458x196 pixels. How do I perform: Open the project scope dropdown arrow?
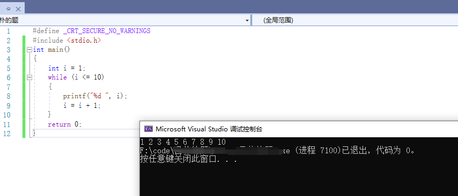point(247,20)
